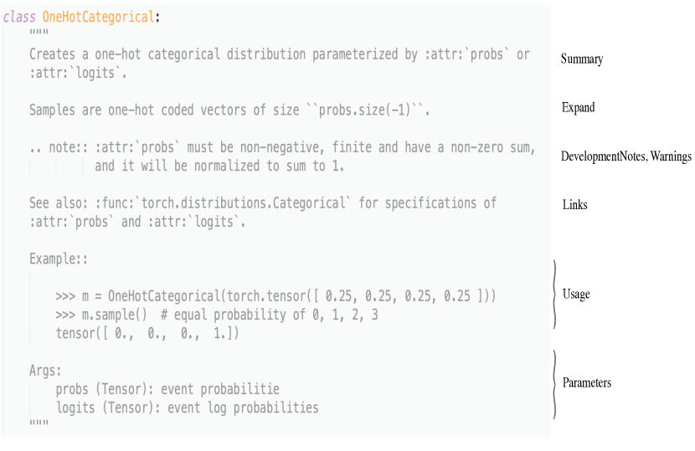
Task: Select the Summary annotation label
Action: (581, 59)
